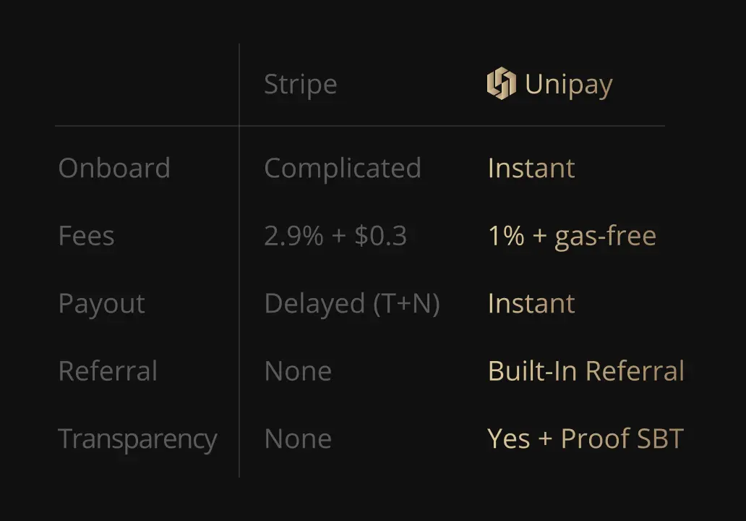
Task: Click "None" in the Referral row
Action: pyautogui.click(x=298, y=371)
